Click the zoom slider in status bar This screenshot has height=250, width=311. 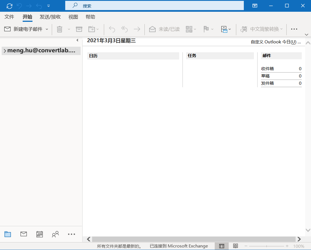click(266, 246)
